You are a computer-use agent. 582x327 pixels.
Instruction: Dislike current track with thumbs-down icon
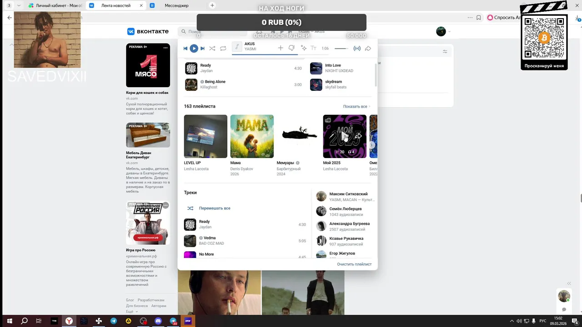click(291, 48)
